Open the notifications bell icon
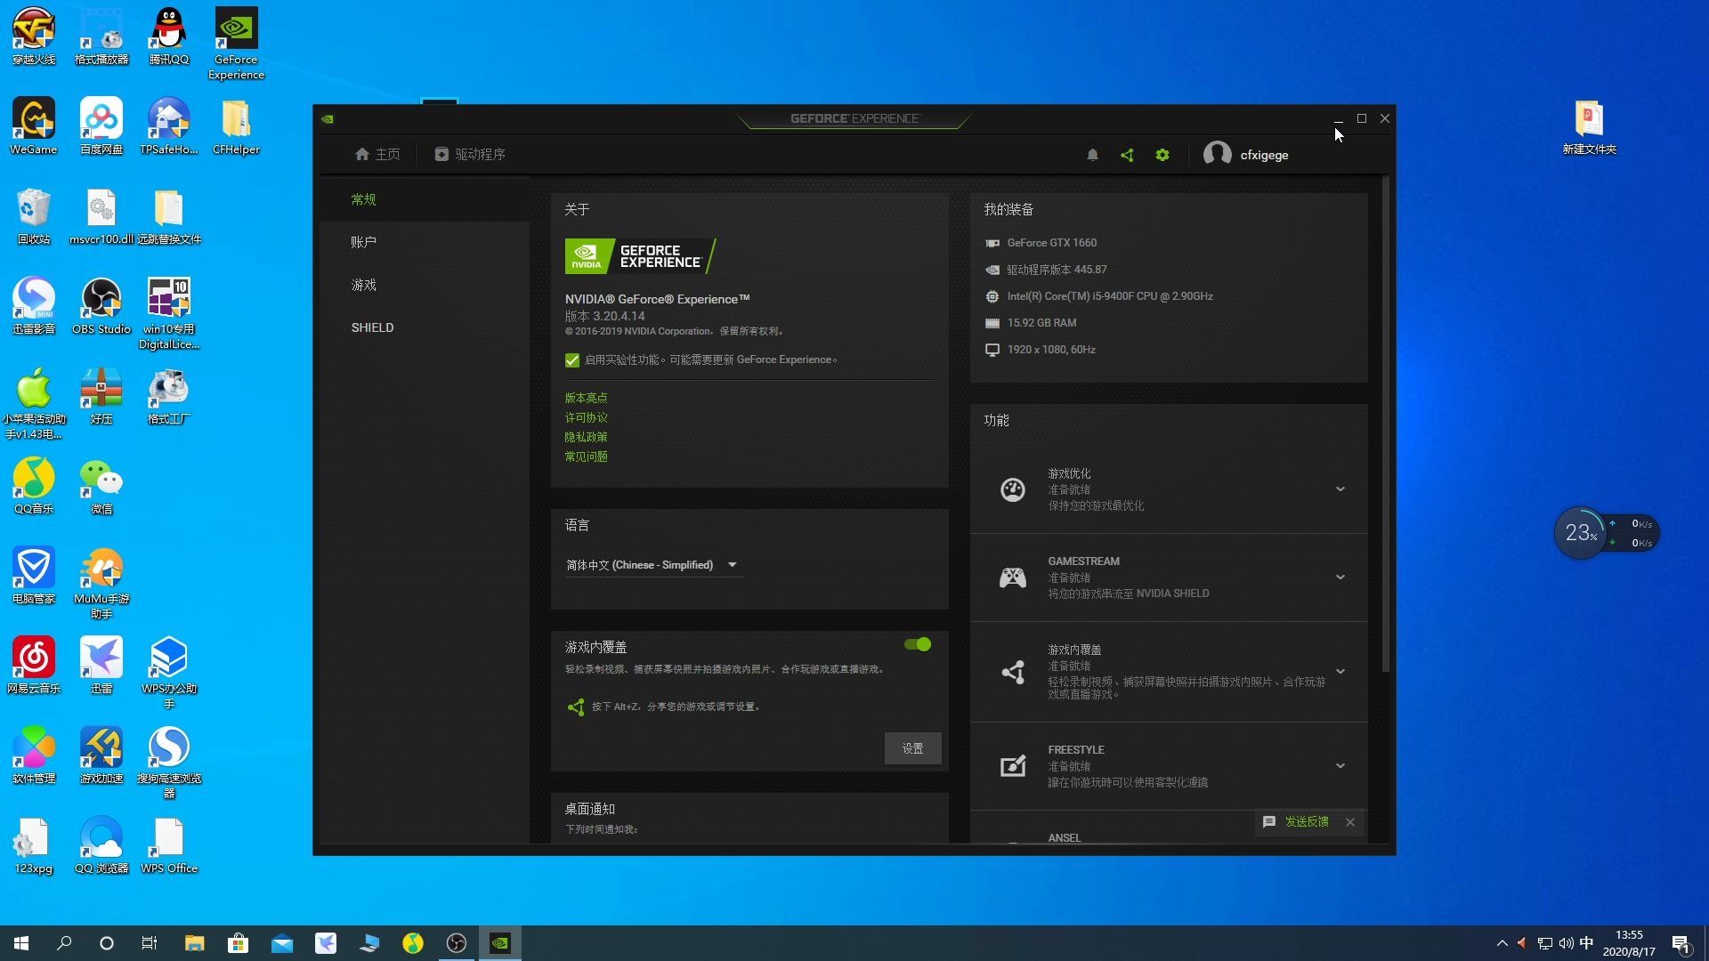Screen dimensions: 1709x961 click(1092, 155)
